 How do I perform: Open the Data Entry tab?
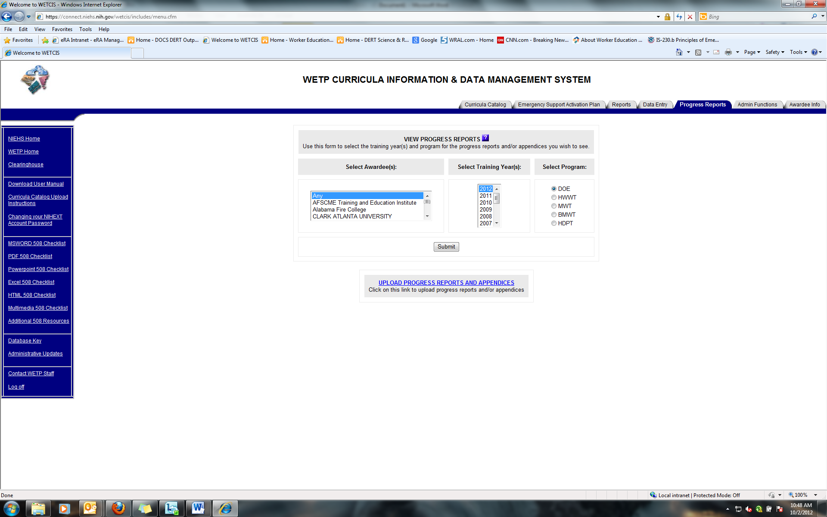pyautogui.click(x=655, y=105)
